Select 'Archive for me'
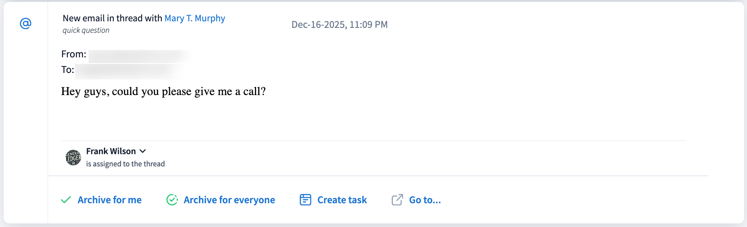This screenshot has width=747, height=227. coord(110,200)
